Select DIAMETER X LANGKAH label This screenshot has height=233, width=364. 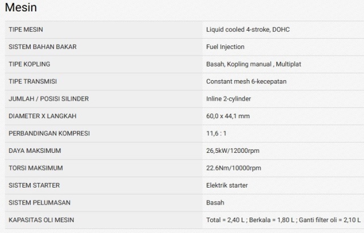[x=43, y=116]
